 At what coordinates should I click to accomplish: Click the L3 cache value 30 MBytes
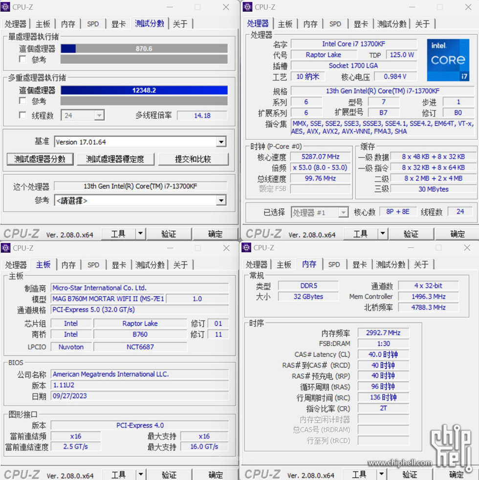[434, 189]
